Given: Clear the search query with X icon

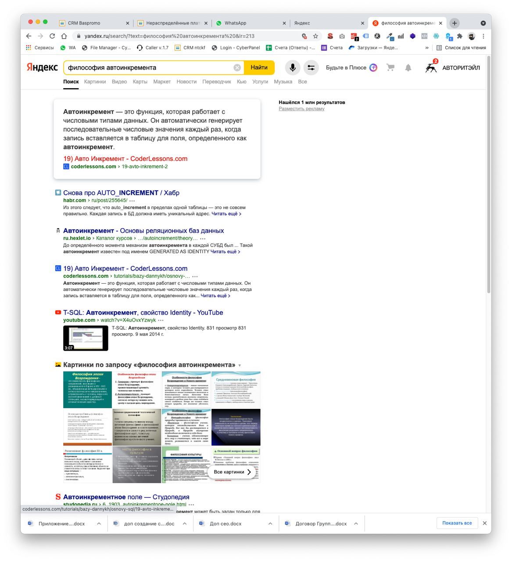Looking at the screenshot, I should (x=237, y=67).
